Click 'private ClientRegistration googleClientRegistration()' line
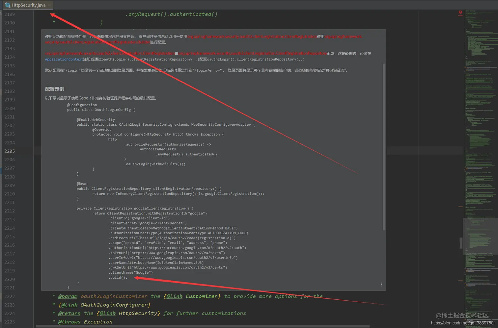The width and height of the screenshot is (498, 328). 135,208
